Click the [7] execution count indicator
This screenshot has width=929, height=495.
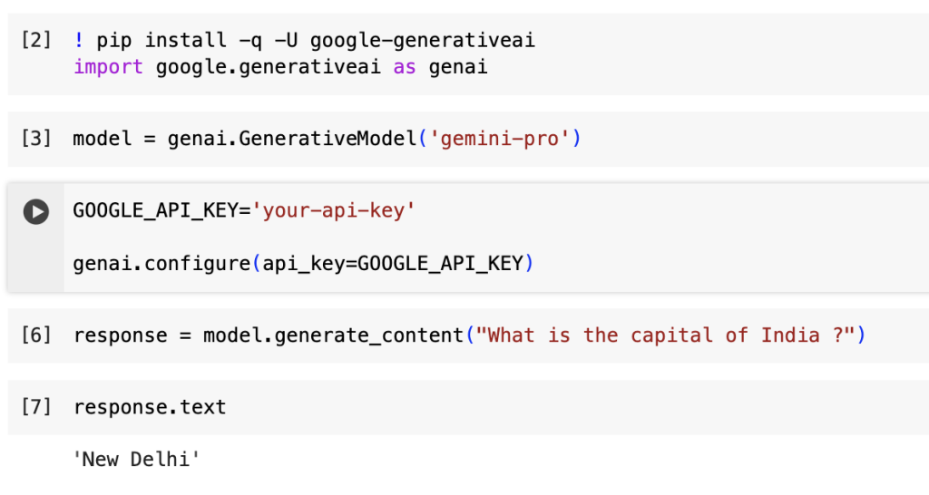click(x=35, y=407)
